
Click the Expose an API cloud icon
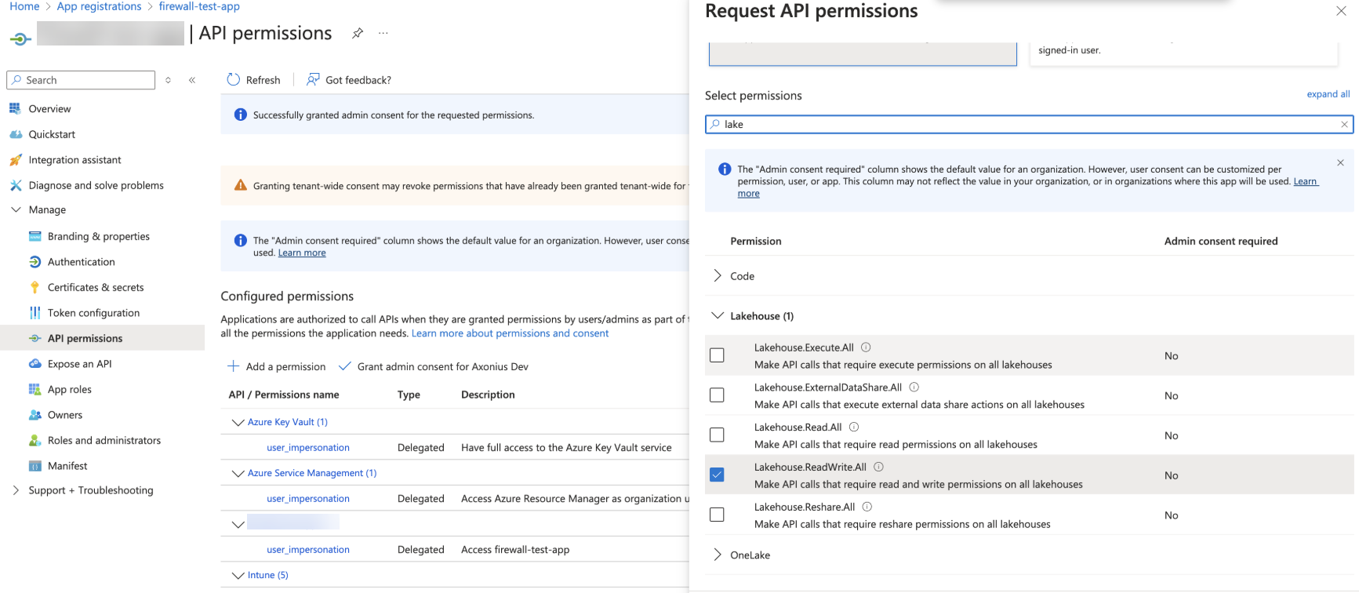[x=35, y=364]
